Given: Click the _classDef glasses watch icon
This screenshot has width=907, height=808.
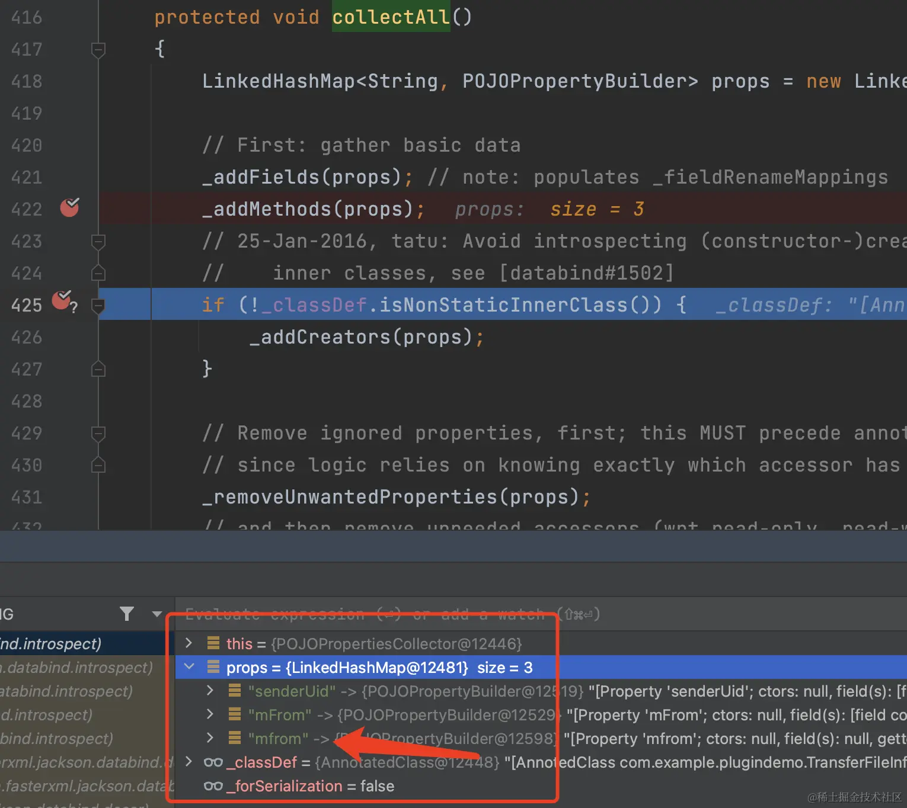Looking at the screenshot, I should pyautogui.click(x=213, y=762).
